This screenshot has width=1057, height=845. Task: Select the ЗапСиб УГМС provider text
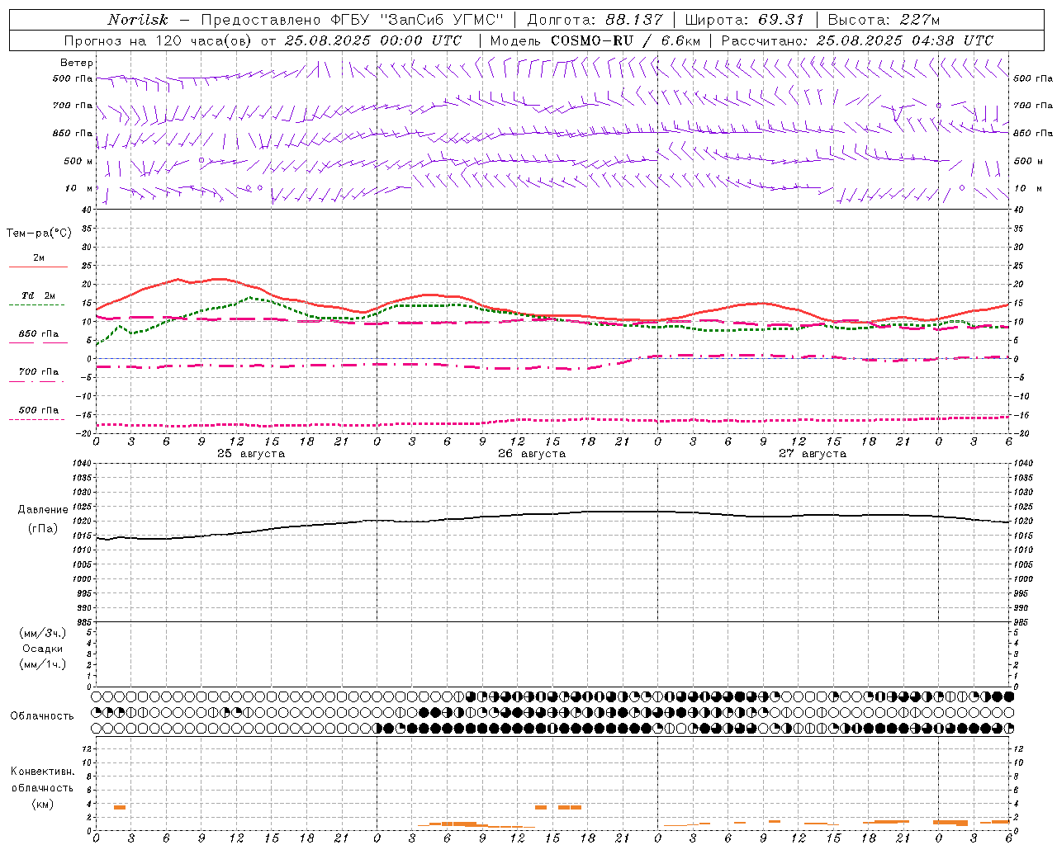tap(439, 20)
